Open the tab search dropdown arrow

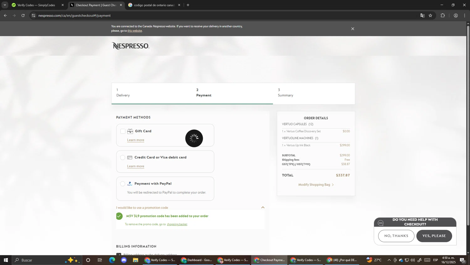pos(5,5)
